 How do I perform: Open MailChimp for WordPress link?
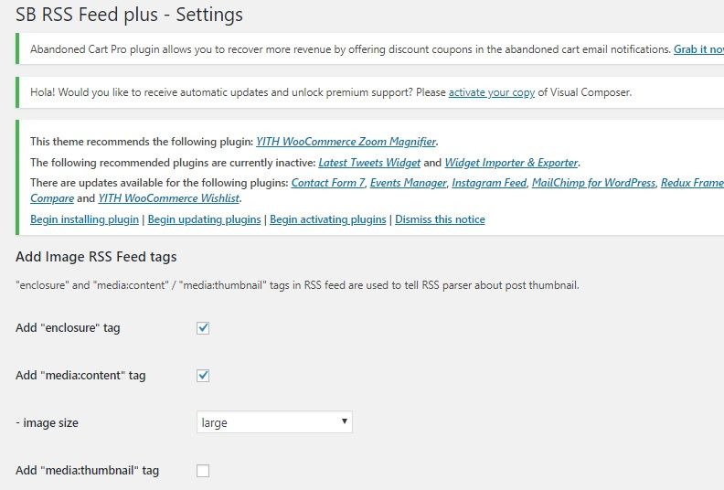coord(593,183)
